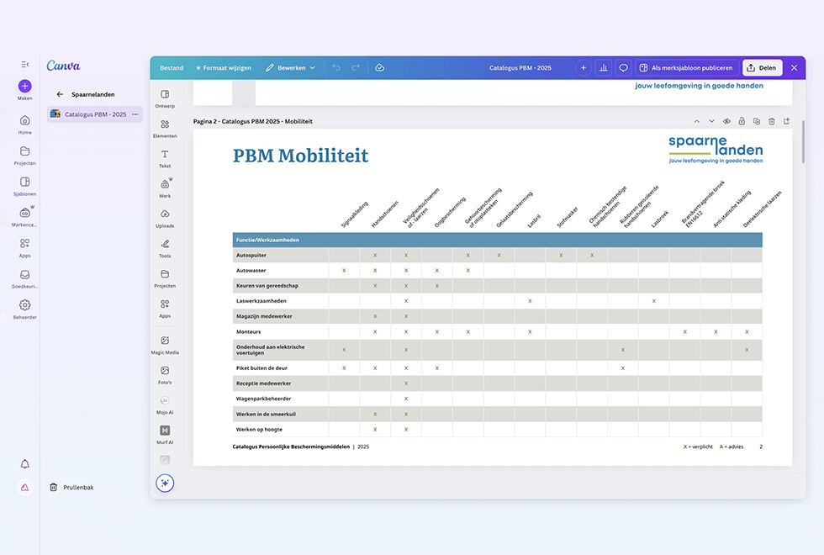
Task: Select the Werken op hoogte row label
Action: (259, 430)
